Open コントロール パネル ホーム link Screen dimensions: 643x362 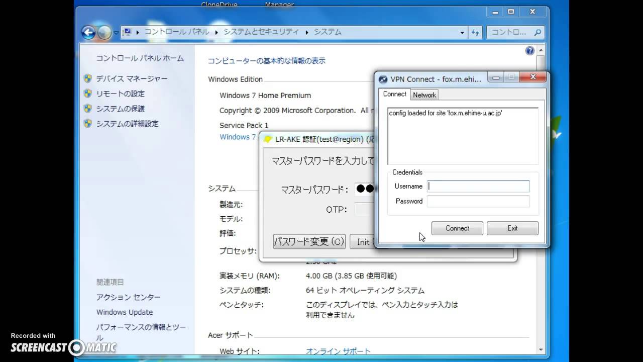tap(140, 58)
